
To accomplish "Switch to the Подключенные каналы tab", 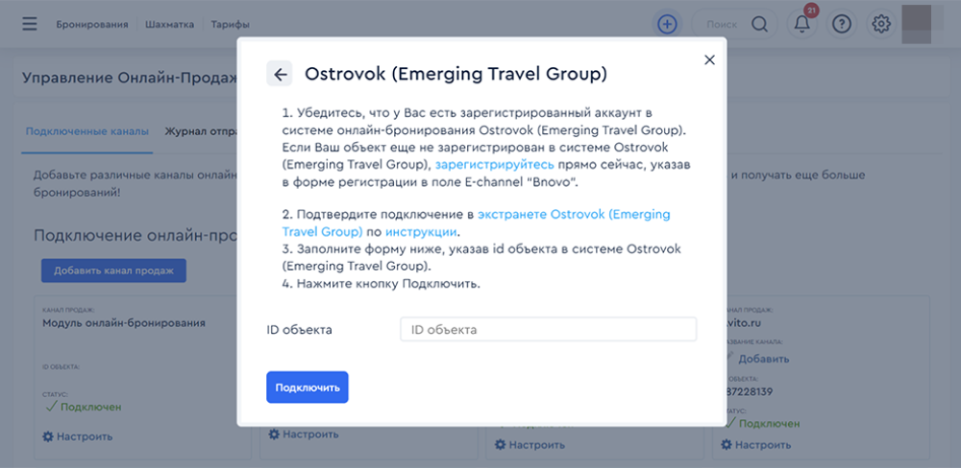I will 87,131.
